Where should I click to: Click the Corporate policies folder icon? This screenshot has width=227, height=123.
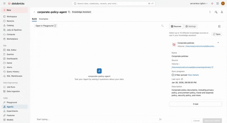pos(174,45)
